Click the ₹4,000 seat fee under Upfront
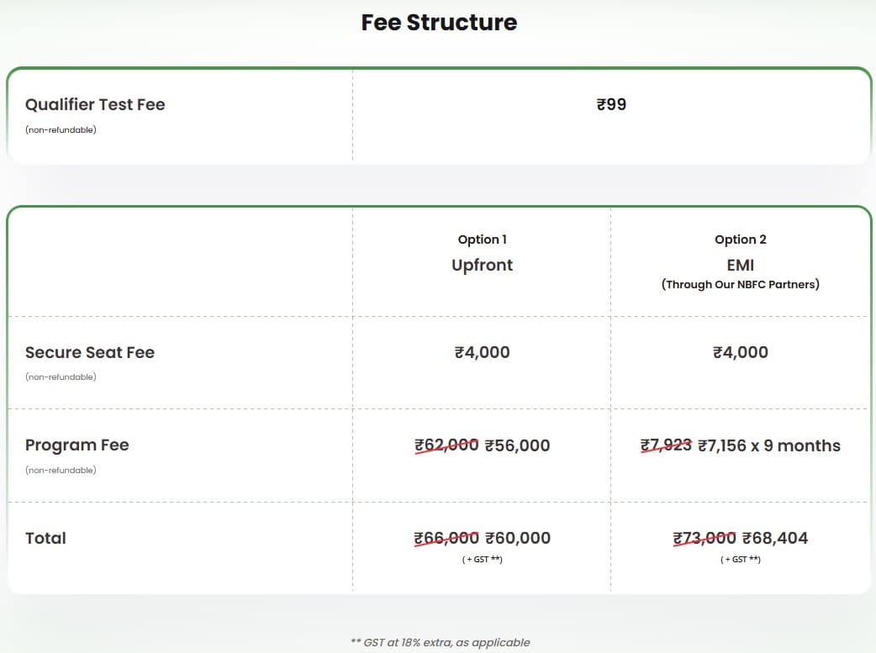876x653 pixels. pyautogui.click(x=482, y=353)
